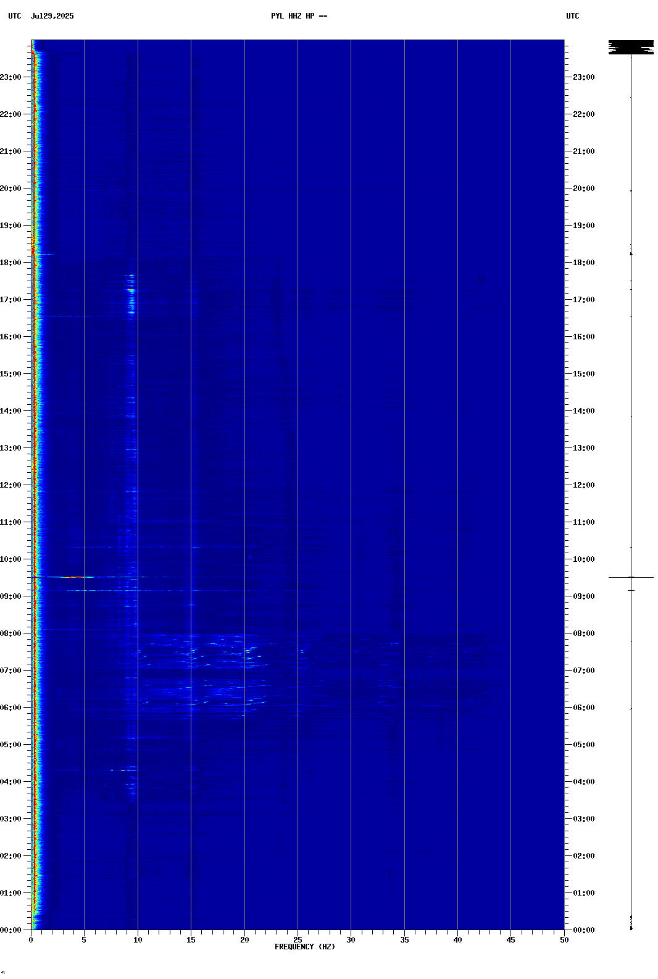
Task: Click the 09:00 label on right axis
Action: (x=584, y=596)
